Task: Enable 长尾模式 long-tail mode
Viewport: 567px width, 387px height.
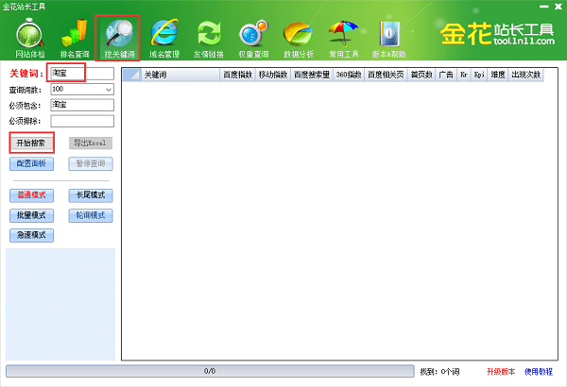Action: tap(91, 195)
